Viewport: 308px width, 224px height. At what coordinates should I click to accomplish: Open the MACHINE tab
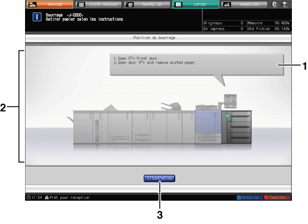(x=50, y=4)
